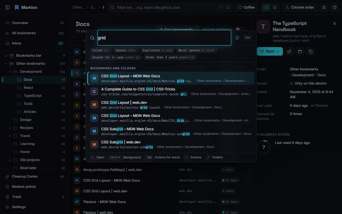
Task: Click the search info icon beside Esc
Action: (x=237, y=38)
